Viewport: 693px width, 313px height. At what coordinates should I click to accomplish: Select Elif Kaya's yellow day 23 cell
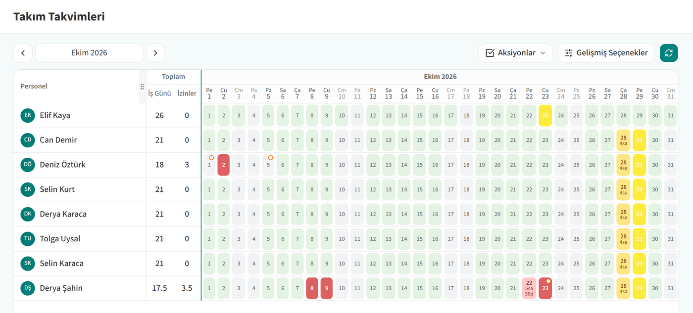[x=545, y=115]
